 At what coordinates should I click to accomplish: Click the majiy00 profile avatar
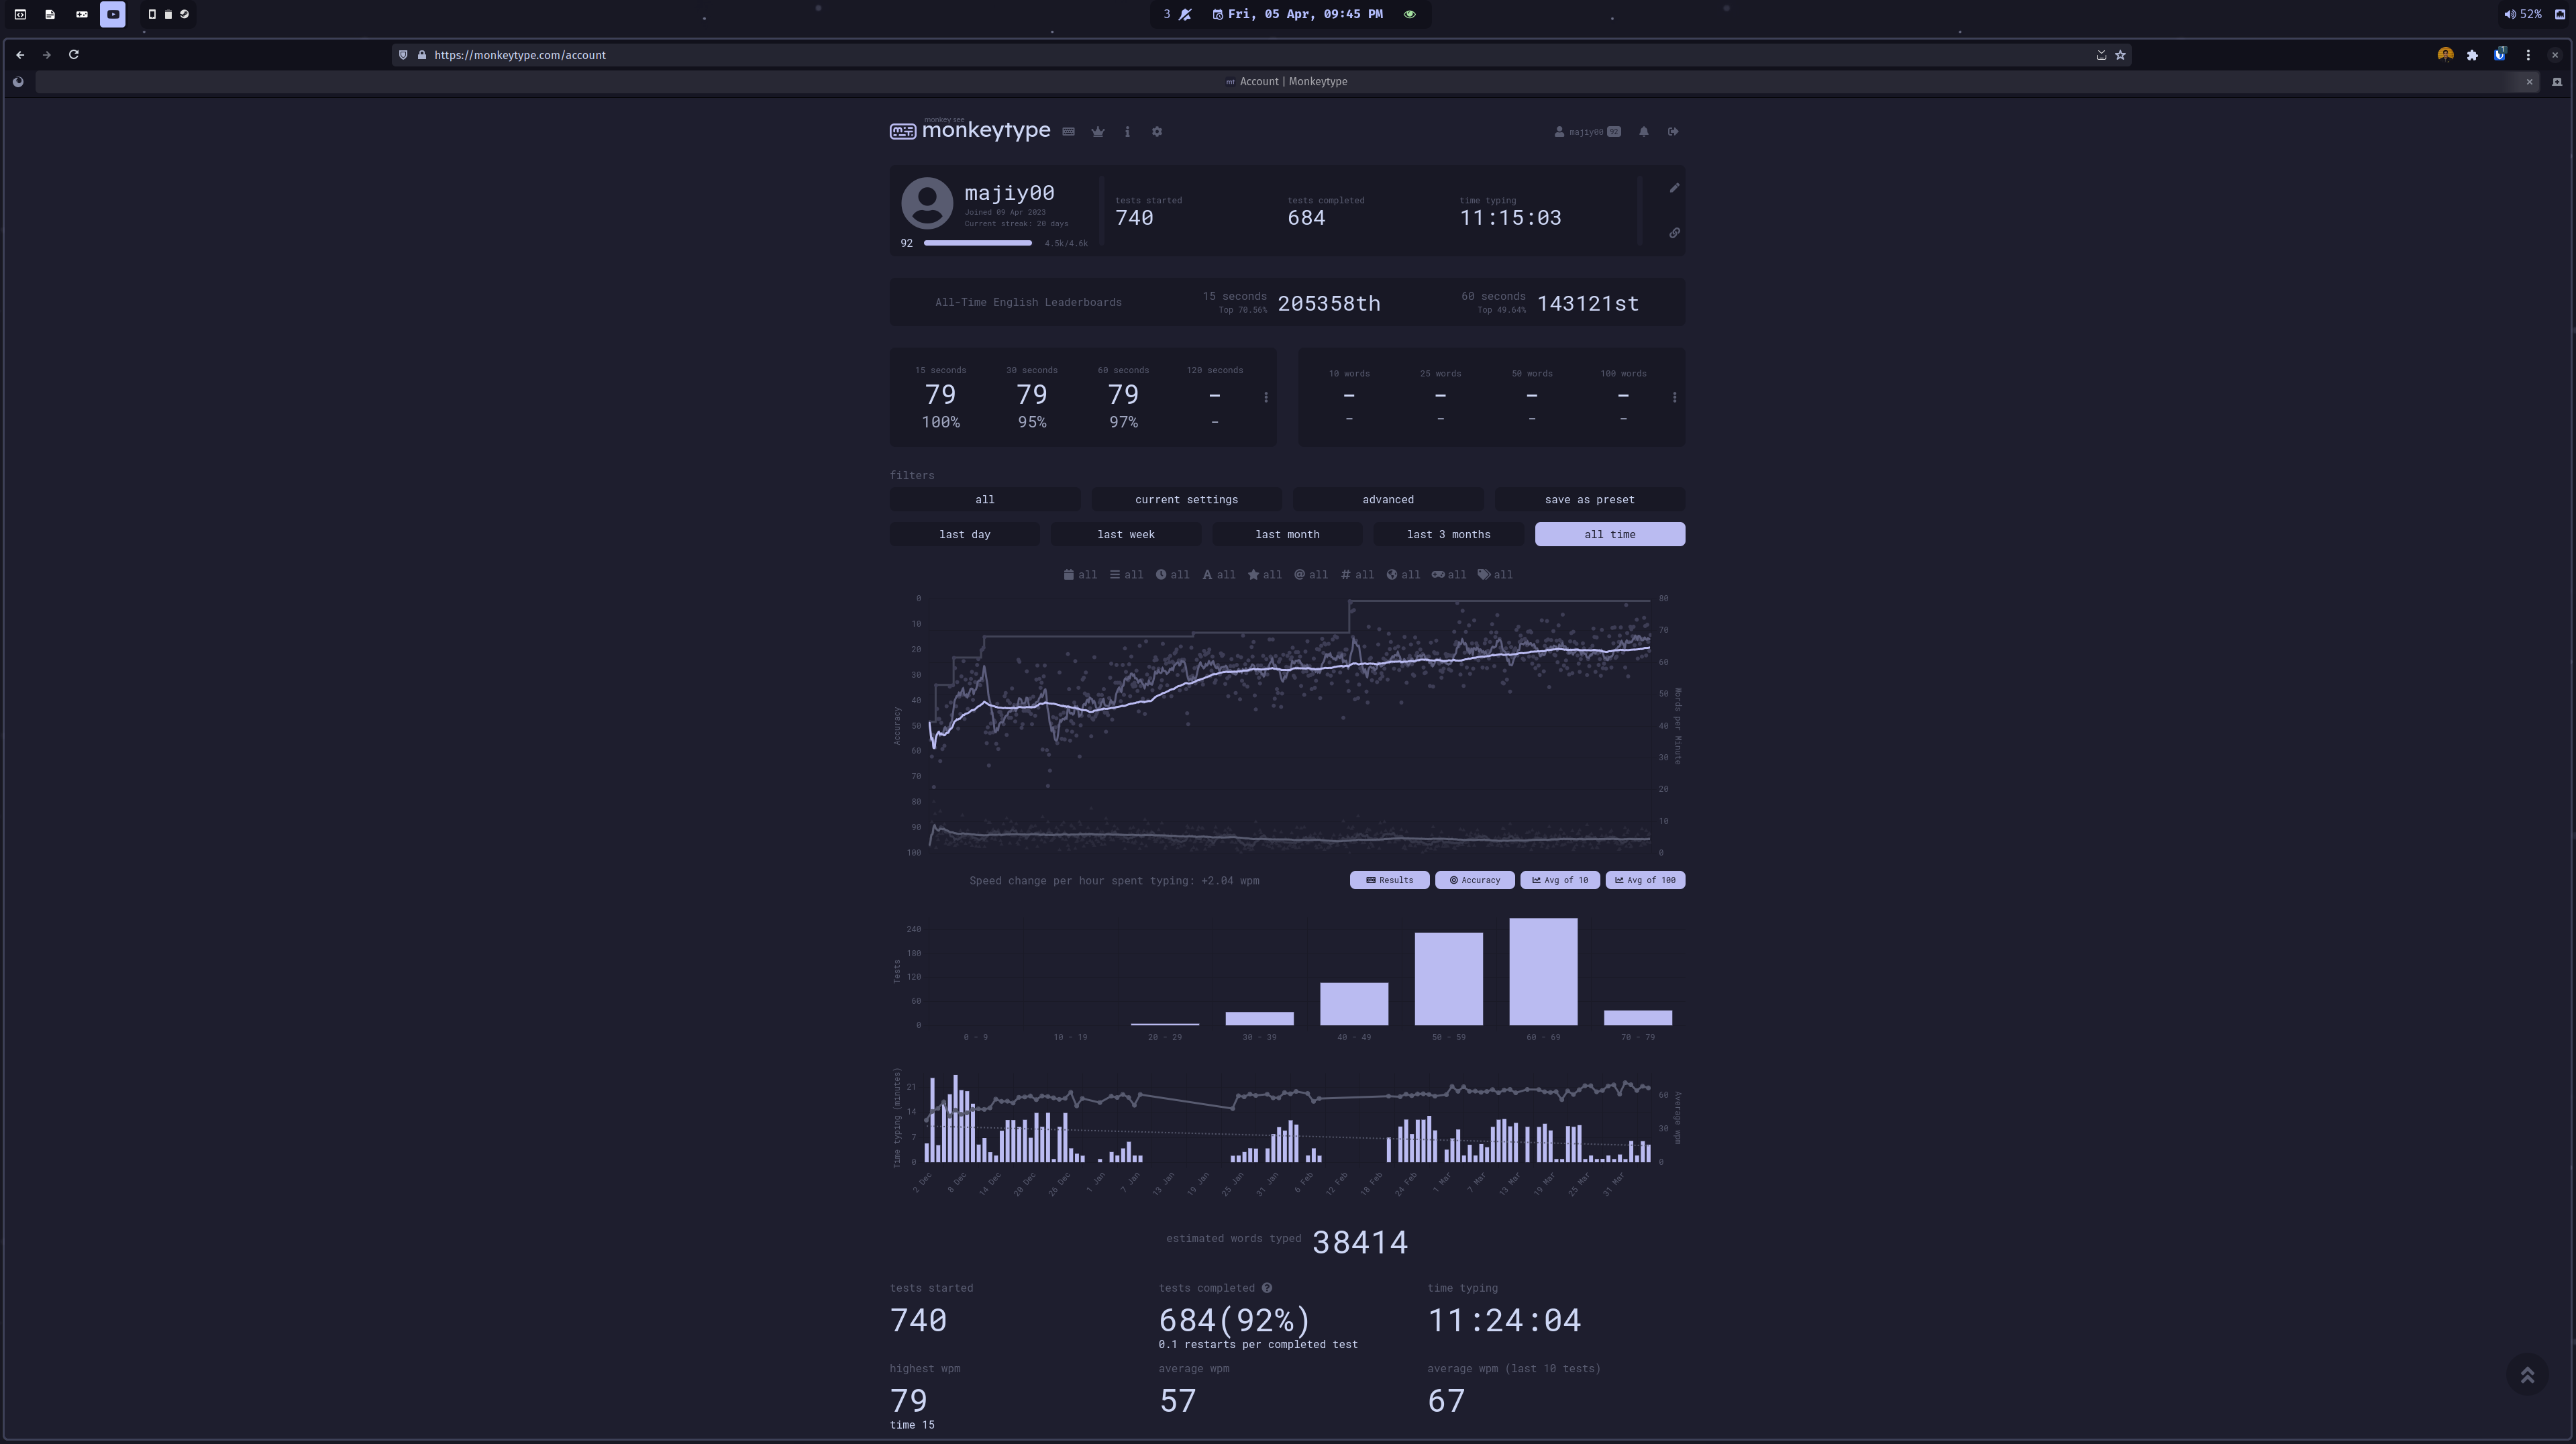coord(927,203)
